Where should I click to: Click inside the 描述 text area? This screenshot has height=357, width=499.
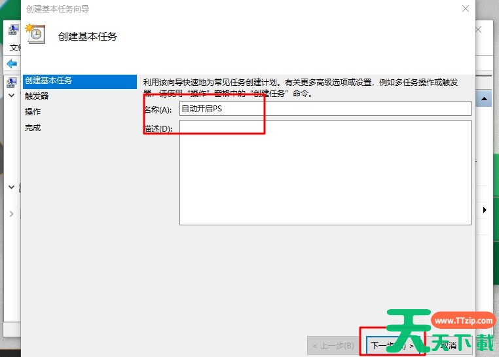coord(325,173)
